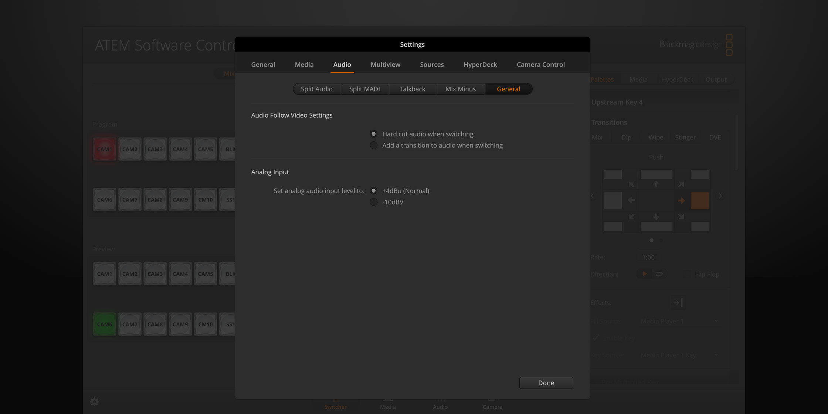Viewport: 828px width, 414px height.
Task: Open the settings gear icon
Action: tap(94, 402)
